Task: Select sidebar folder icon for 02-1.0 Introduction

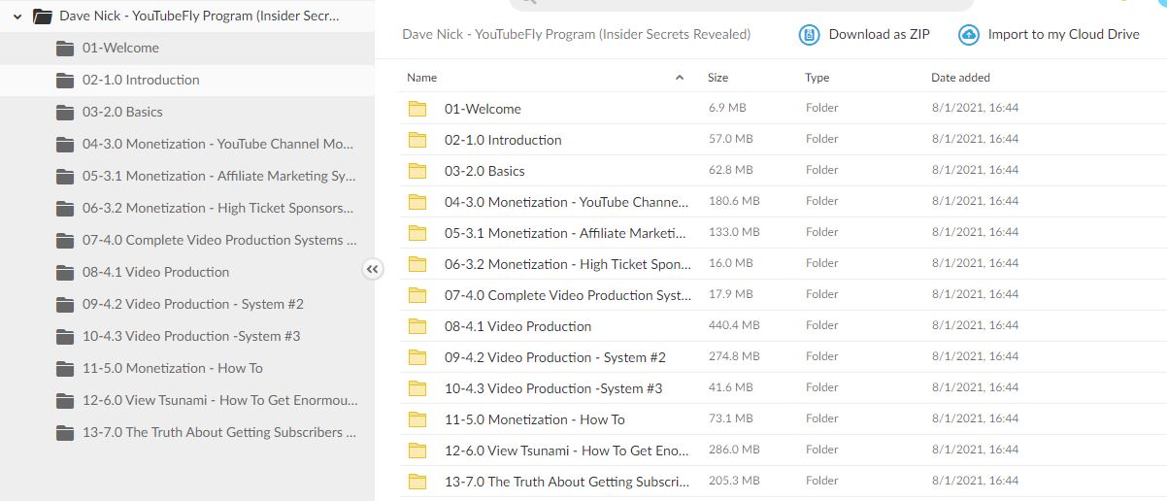Action: pos(65,80)
